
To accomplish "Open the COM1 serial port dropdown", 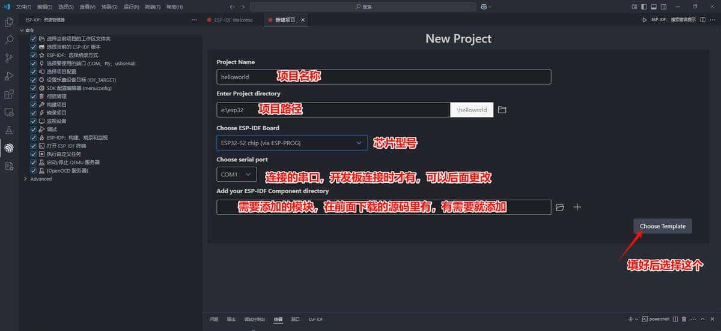I will point(237,174).
